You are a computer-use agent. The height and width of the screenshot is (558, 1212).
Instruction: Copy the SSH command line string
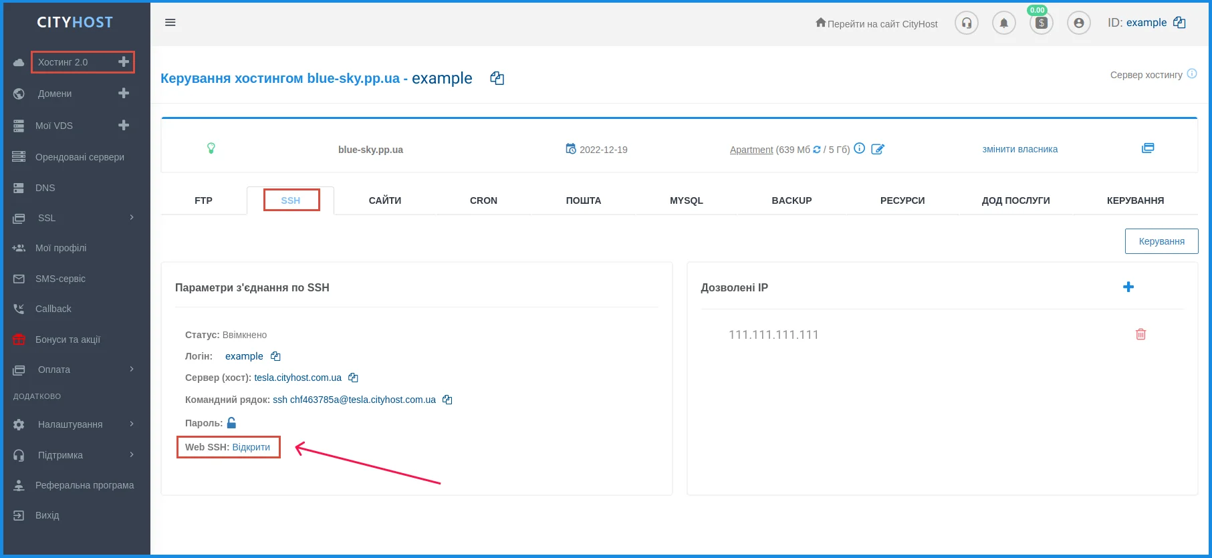pos(448,400)
